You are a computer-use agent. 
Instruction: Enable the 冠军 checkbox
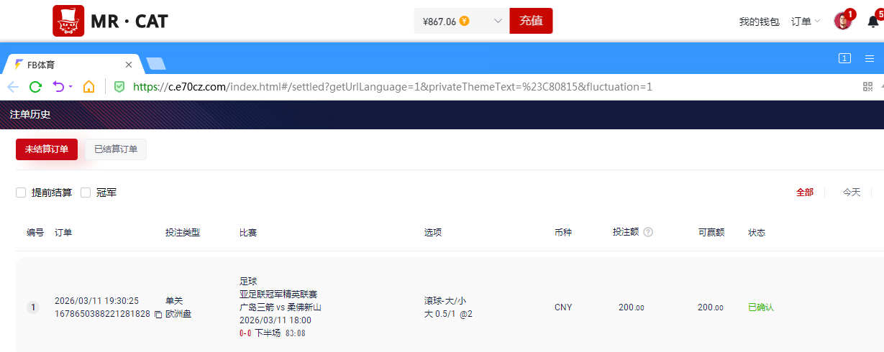coord(86,193)
